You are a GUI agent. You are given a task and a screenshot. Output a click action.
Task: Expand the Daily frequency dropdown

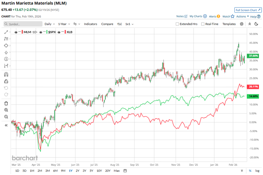click(50, 24)
